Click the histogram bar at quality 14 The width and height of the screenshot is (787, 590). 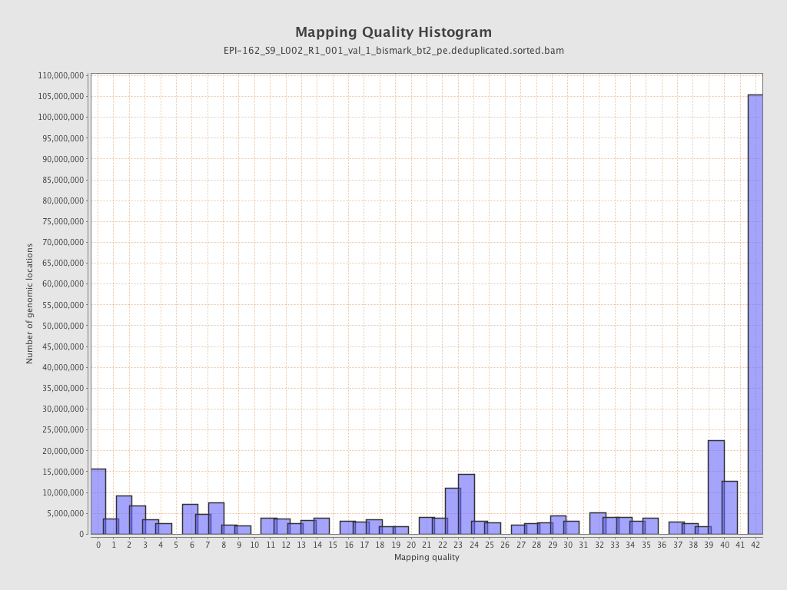pos(321,526)
